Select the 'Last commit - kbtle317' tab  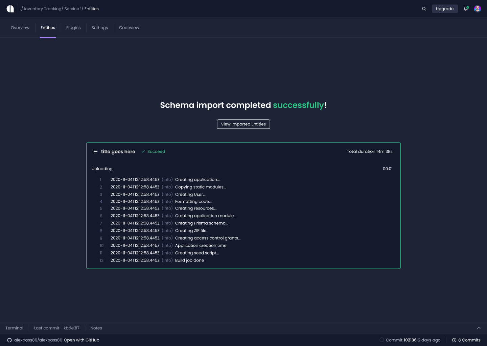point(56,328)
